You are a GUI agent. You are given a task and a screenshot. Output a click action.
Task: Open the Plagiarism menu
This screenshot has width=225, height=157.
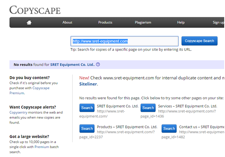pyautogui.click(x=143, y=23)
